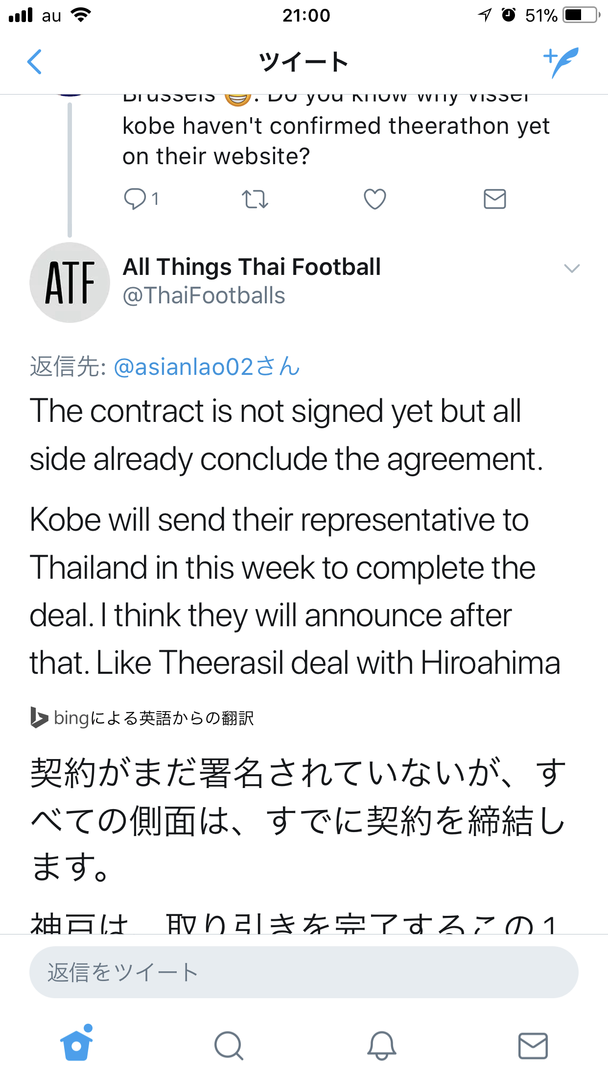Like the Vissel Kobe question tweet
Screen dimensions: 608x1082
(x=375, y=199)
